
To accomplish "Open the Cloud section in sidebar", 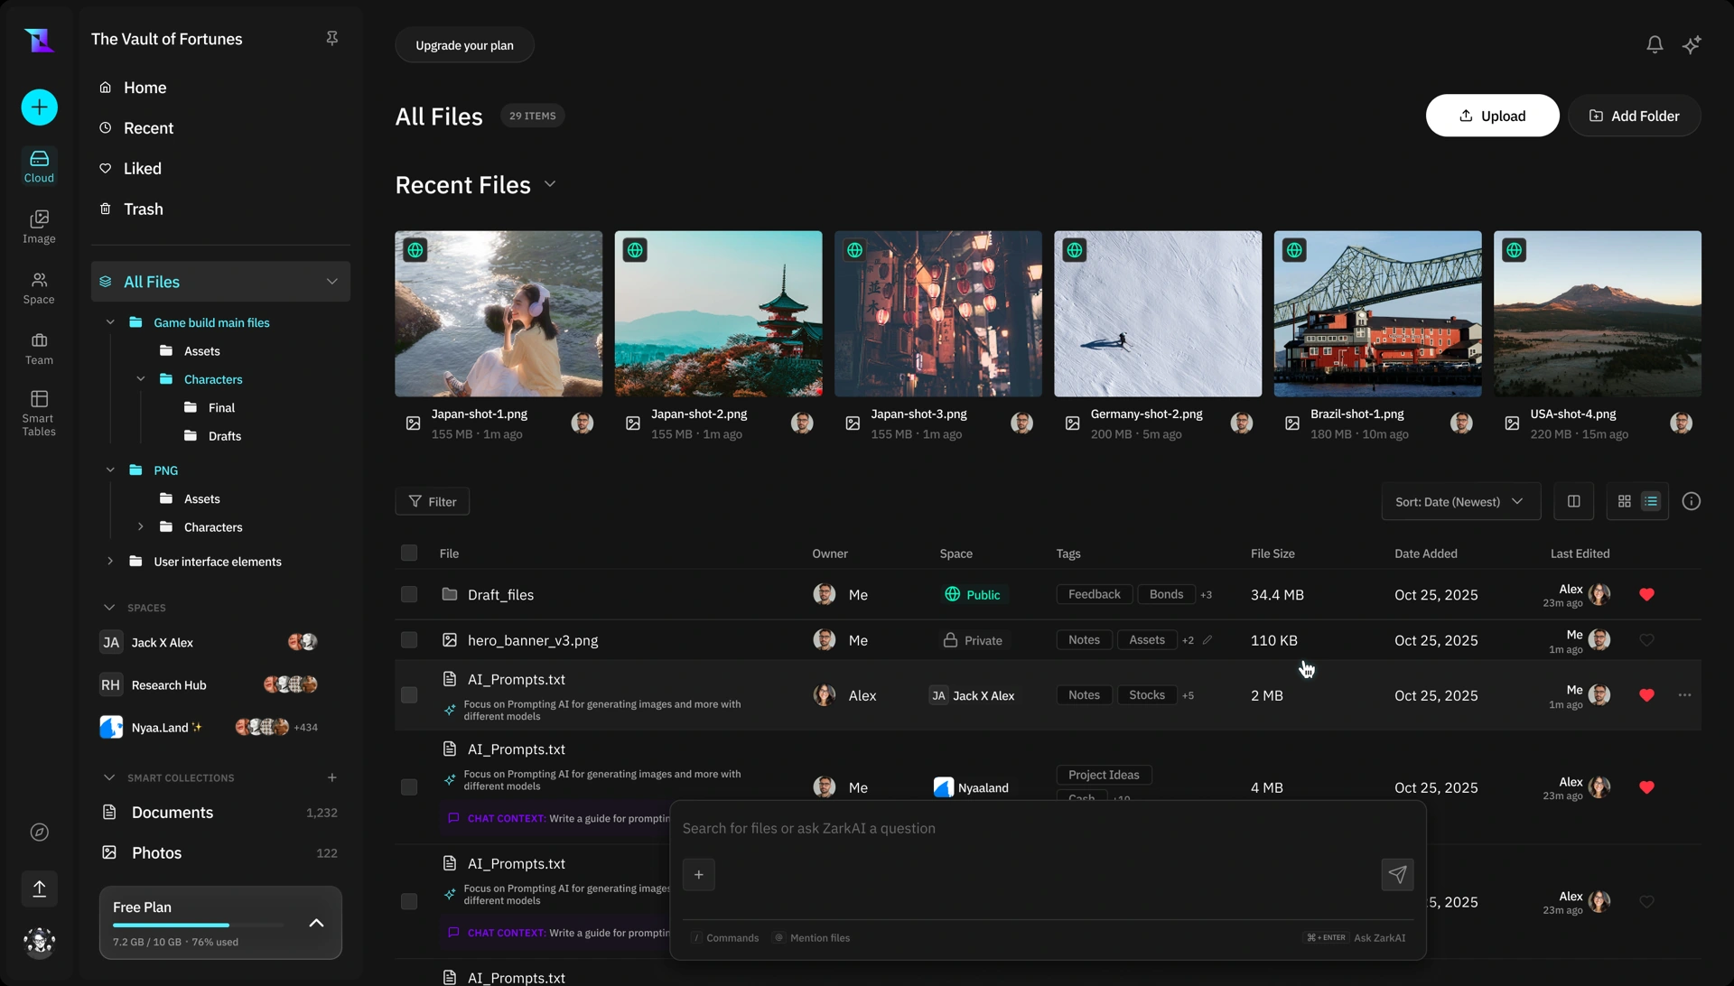I will tap(39, 167).
